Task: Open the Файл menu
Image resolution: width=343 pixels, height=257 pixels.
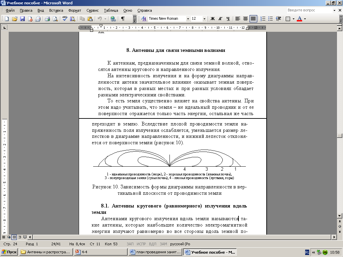Action: (x=10, y=10)
